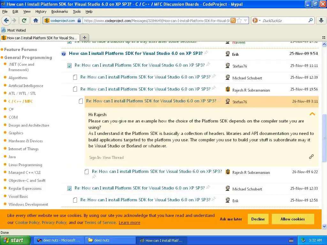Open the Help menu
327x245 pixels.
point(89,11)
